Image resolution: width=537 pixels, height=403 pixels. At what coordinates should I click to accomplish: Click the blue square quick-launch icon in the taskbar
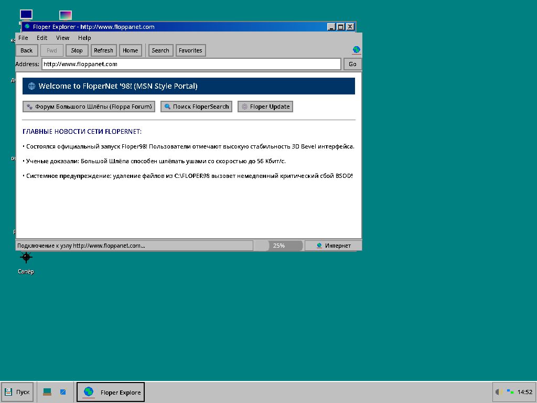click(x=63, y=391)
